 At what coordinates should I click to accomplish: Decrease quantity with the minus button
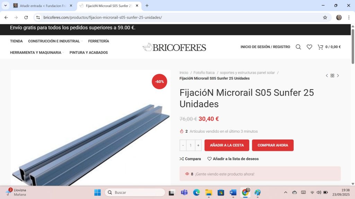[183, 145]
